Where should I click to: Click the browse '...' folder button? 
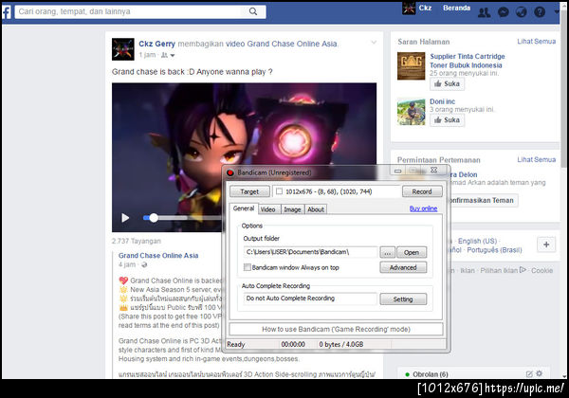coord(388,252)
